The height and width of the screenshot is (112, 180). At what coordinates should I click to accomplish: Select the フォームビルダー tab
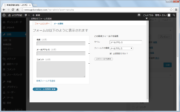point(42,24)
